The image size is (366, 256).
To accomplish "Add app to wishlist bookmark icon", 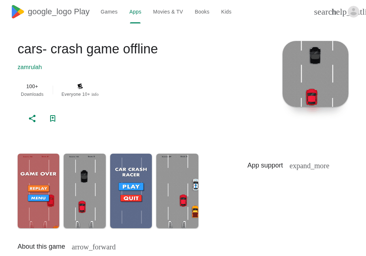I will click(53, 118).
